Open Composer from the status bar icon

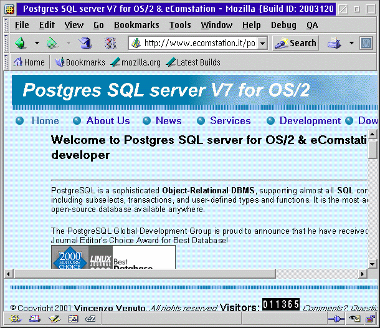click(54, 319)
